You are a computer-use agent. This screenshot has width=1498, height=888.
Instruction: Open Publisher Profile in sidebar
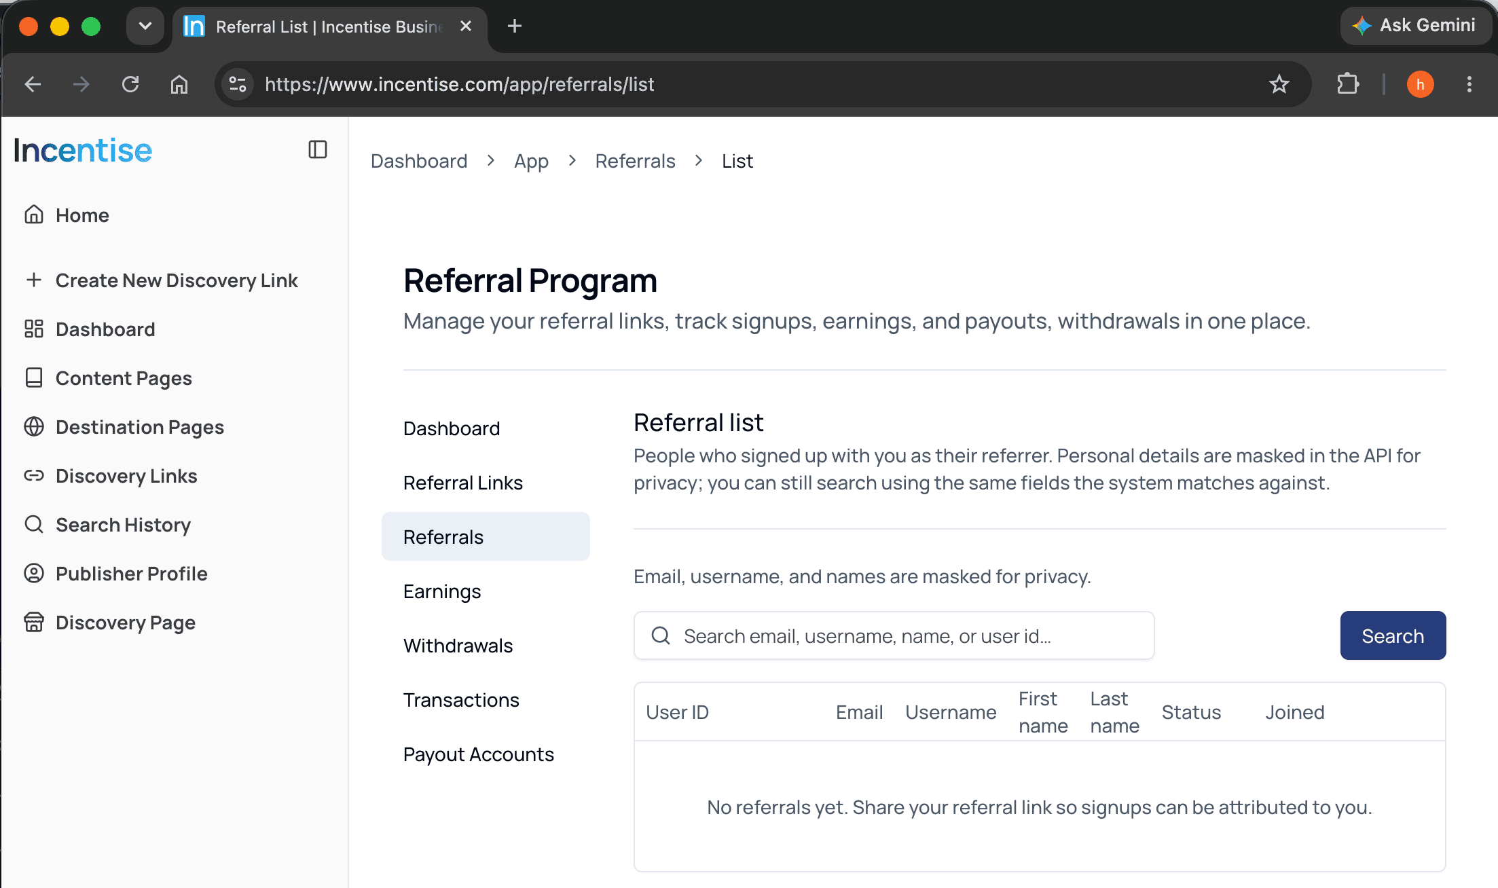tap(132, 574)
